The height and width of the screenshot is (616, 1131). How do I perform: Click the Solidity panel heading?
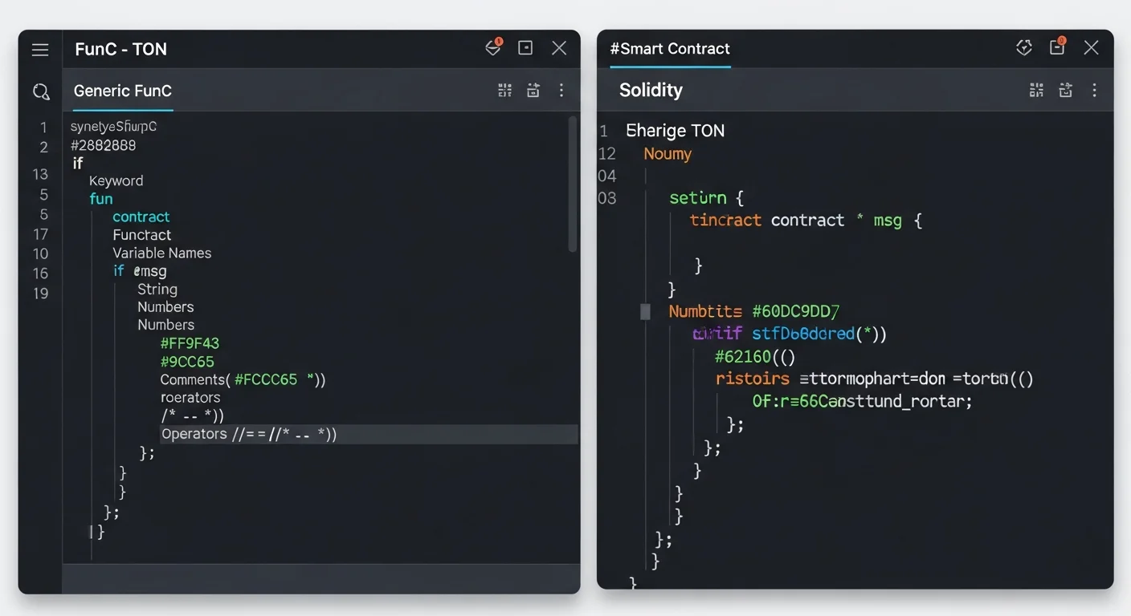tap(651, 91)
